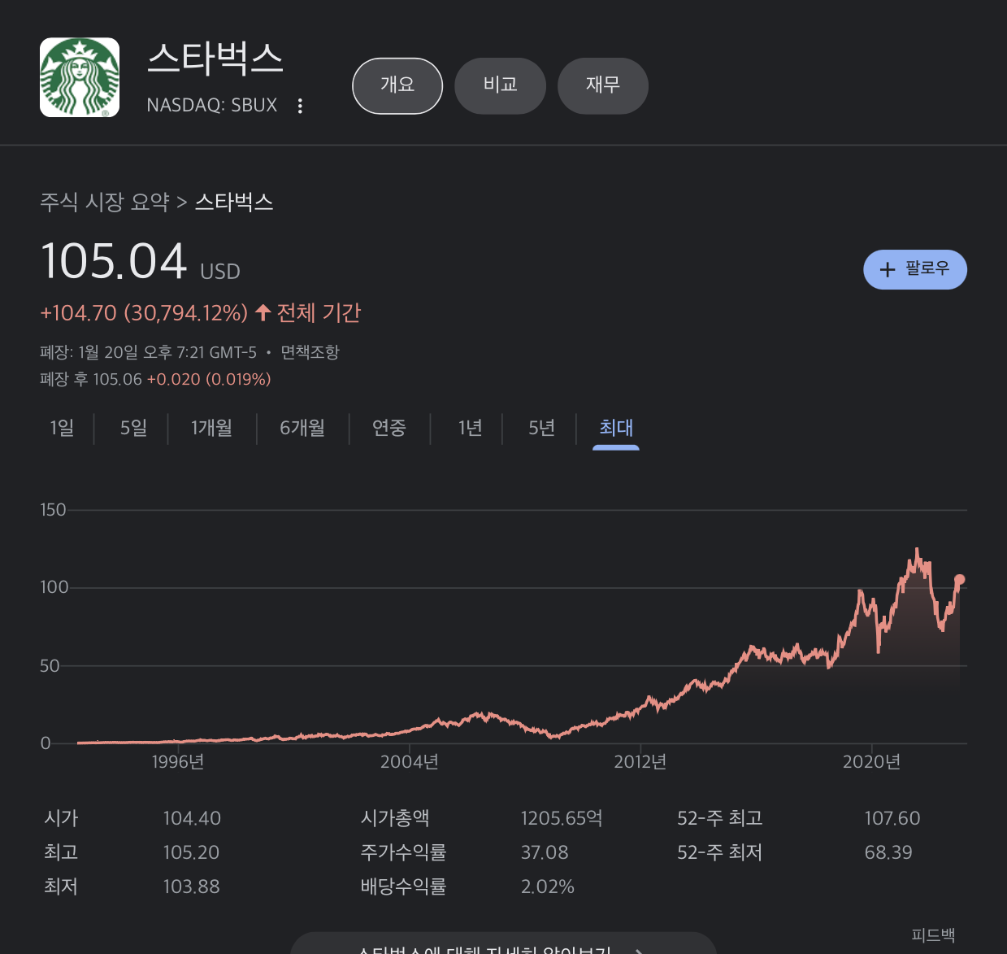Click the 시가 value 104.40
This screenshot has height=954, width=1007.
[192, 818]
